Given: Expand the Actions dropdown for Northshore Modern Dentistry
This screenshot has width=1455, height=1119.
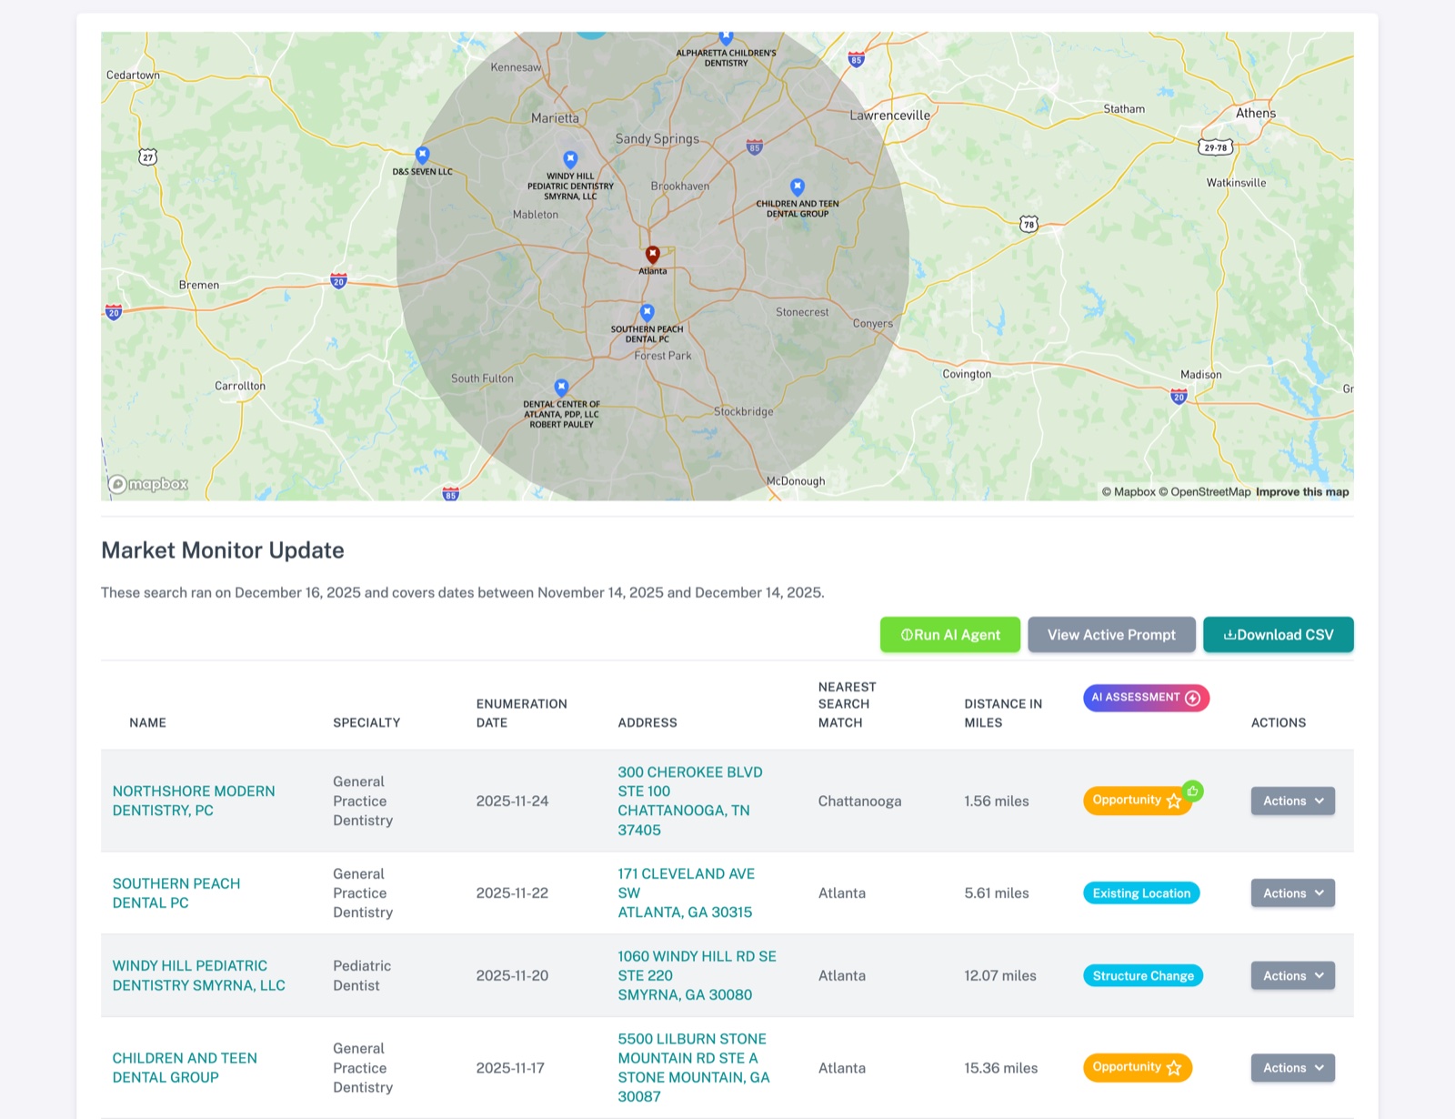Looking at the screenshot, I should click(x=1292, y=801).
